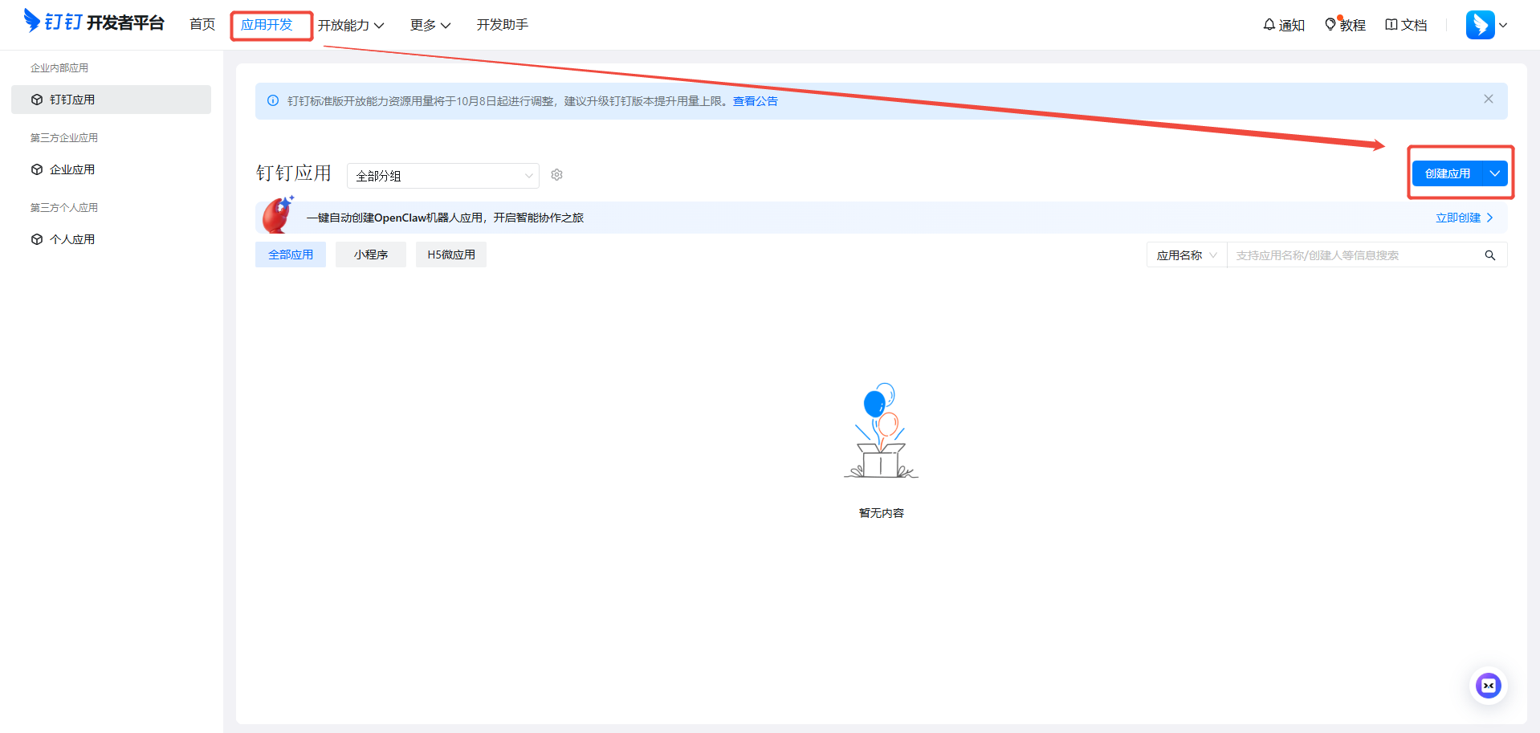Click the 第三方企业应用 section label
The height and width of the screenshot is (733, 1540).
(64, 138)
